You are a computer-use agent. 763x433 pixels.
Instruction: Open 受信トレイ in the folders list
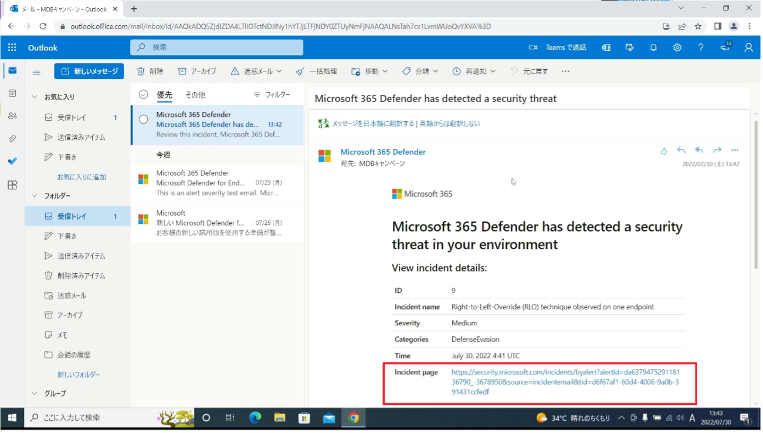pyautogui.click(x=77, y=216)
